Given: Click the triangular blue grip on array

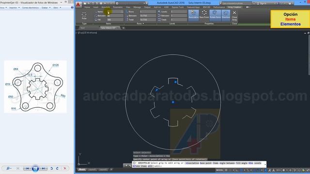Looking at the screenshot, I should coord(157,90).
